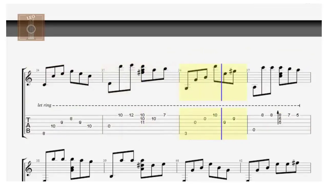Image resolution: width=328 pixels, height=185 pixels.
Task: Click the end bracket of let ring line
Action: [x=300, y=105]
